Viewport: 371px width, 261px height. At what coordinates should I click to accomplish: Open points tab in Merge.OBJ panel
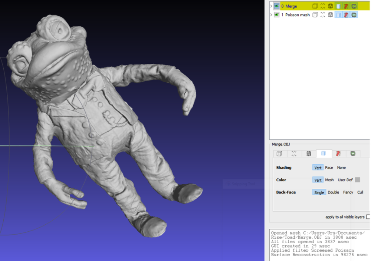tap(294, 153)
